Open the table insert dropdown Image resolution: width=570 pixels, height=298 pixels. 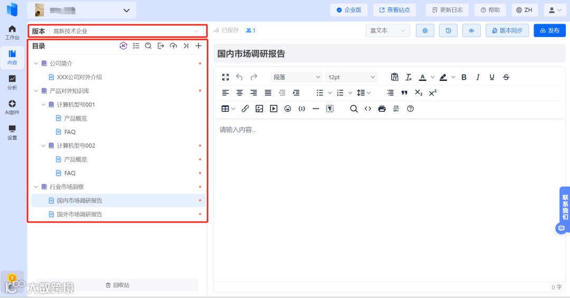pyautogui.click(x=229, y=109)
